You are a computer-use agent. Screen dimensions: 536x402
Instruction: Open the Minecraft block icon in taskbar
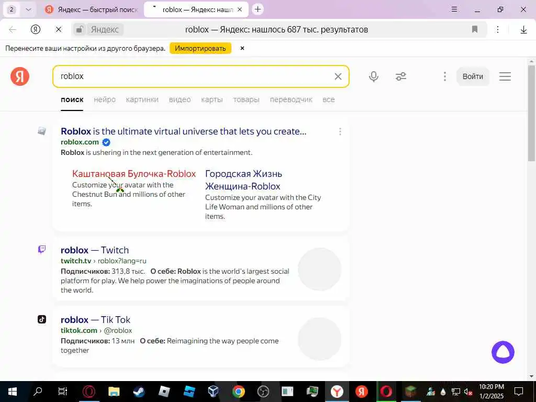[410, 392]
